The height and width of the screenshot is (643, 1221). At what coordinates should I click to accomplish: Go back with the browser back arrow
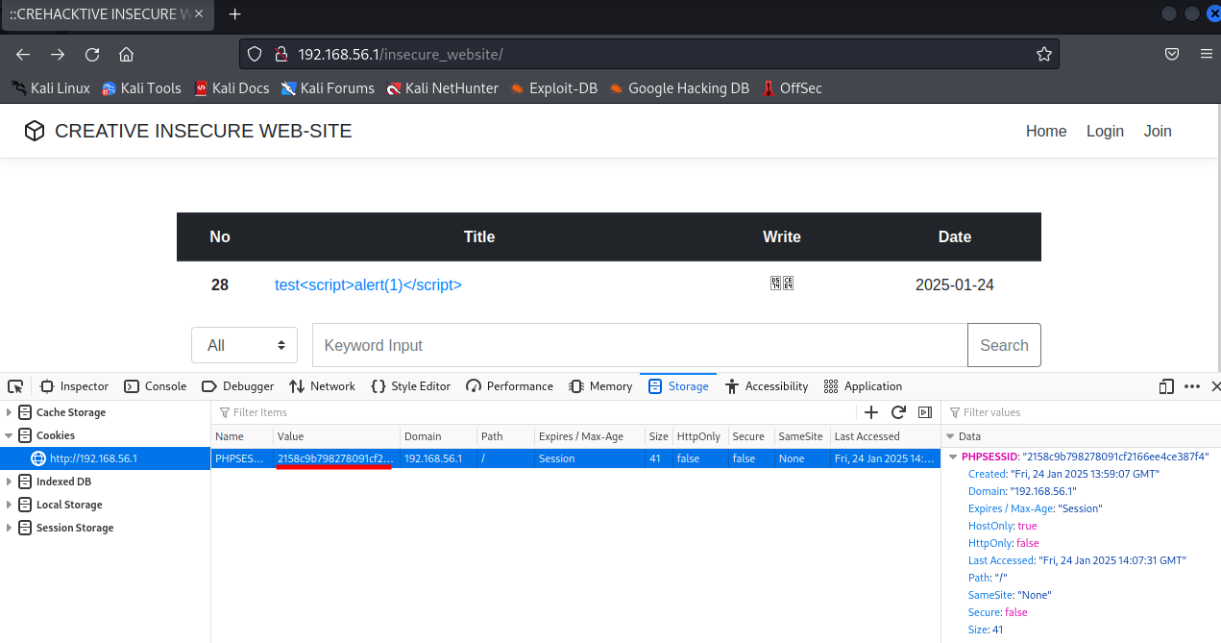(23, 55)
